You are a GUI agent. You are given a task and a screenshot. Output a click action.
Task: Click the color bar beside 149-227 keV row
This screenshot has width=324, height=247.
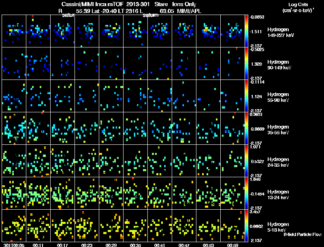[x=246, y=31]
